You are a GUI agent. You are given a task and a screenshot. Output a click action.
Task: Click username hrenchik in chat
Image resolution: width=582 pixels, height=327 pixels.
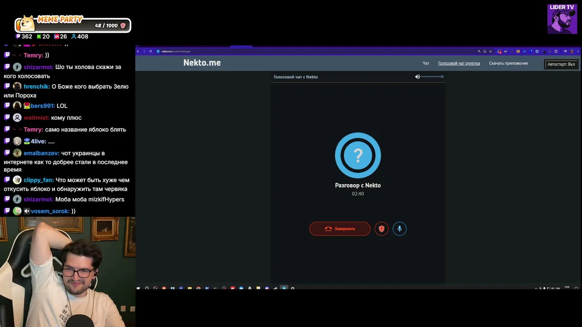point(36,86)
